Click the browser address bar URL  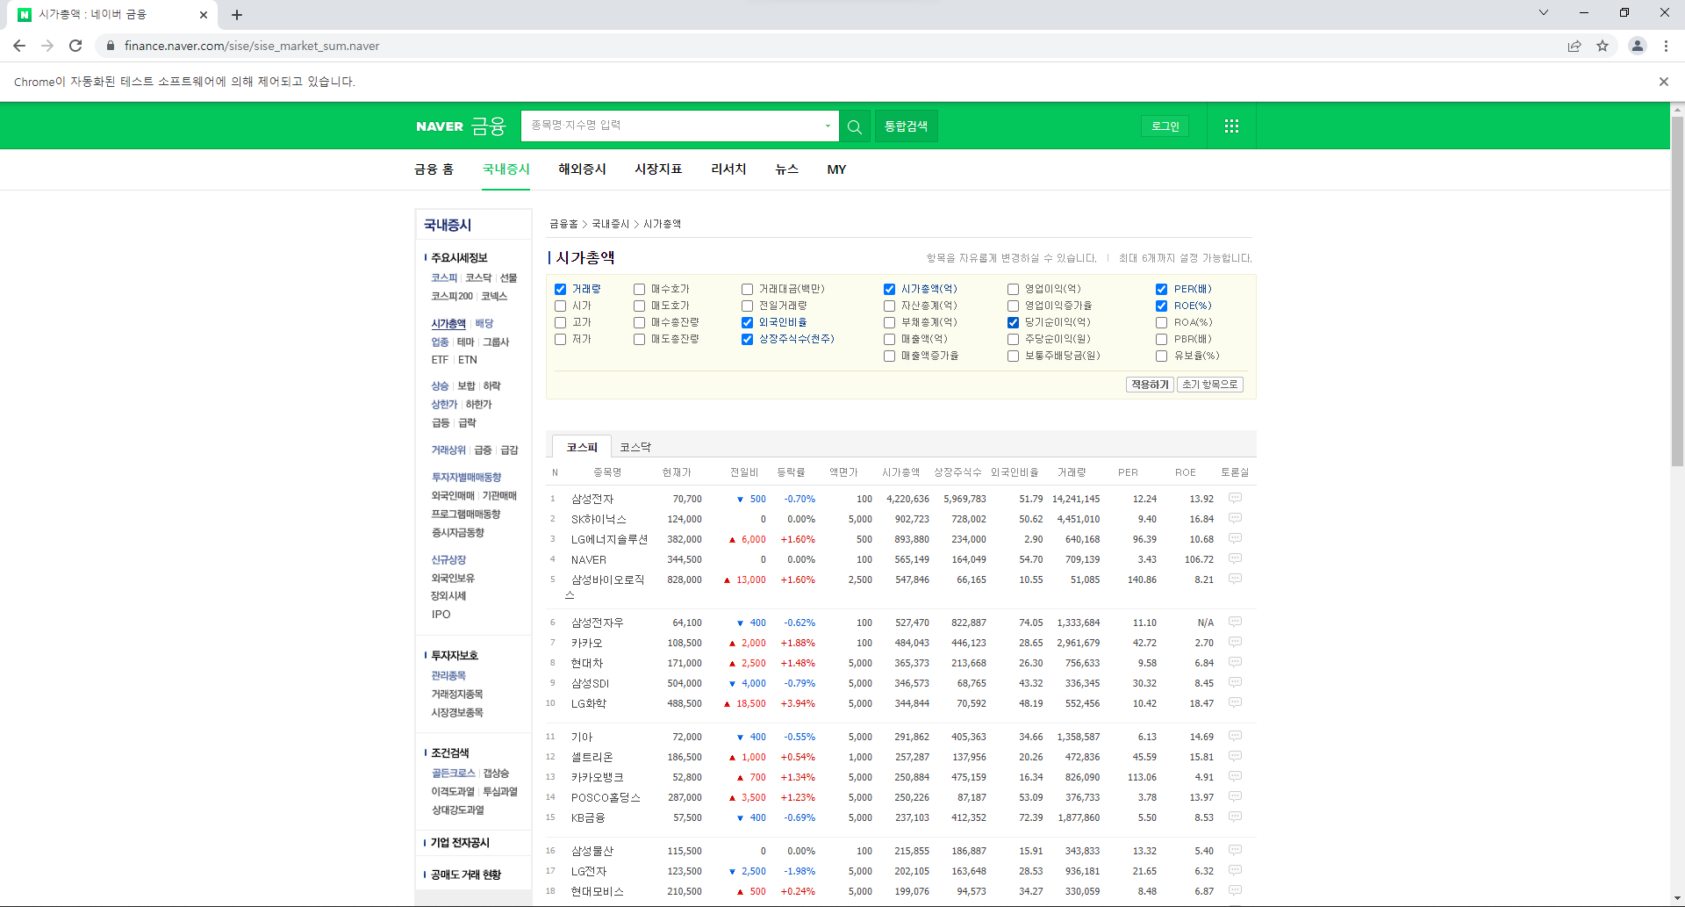point(252,46)
